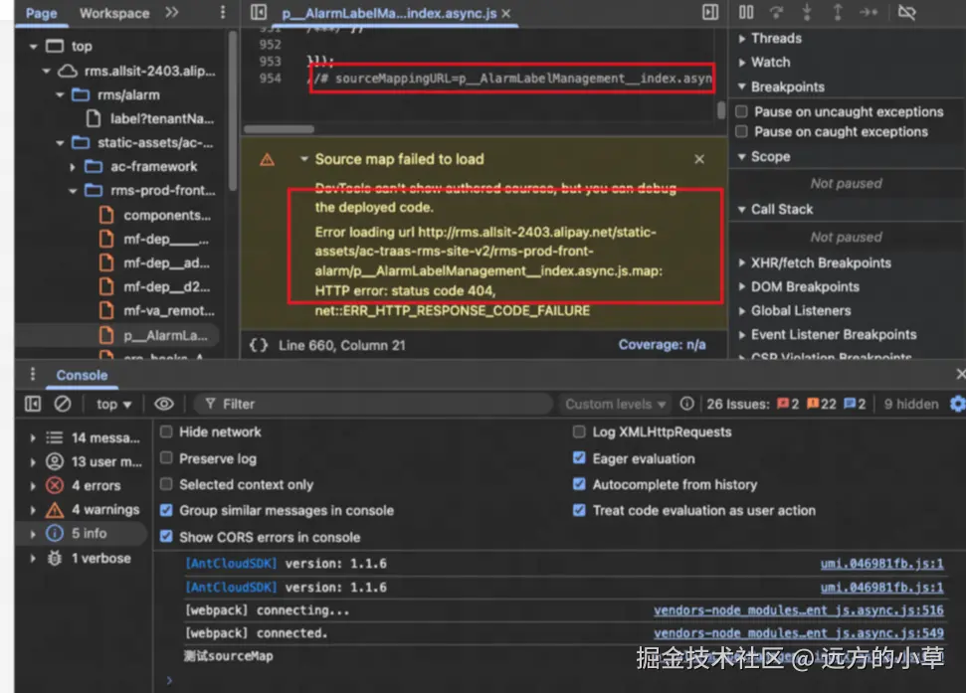Open the console drawer kebab menu
The width and height of the screenshot is (966, 693).
coord(33,374)
